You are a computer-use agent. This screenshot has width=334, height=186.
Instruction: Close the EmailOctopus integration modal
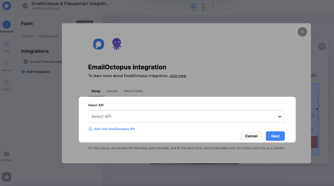pos(302,32)
